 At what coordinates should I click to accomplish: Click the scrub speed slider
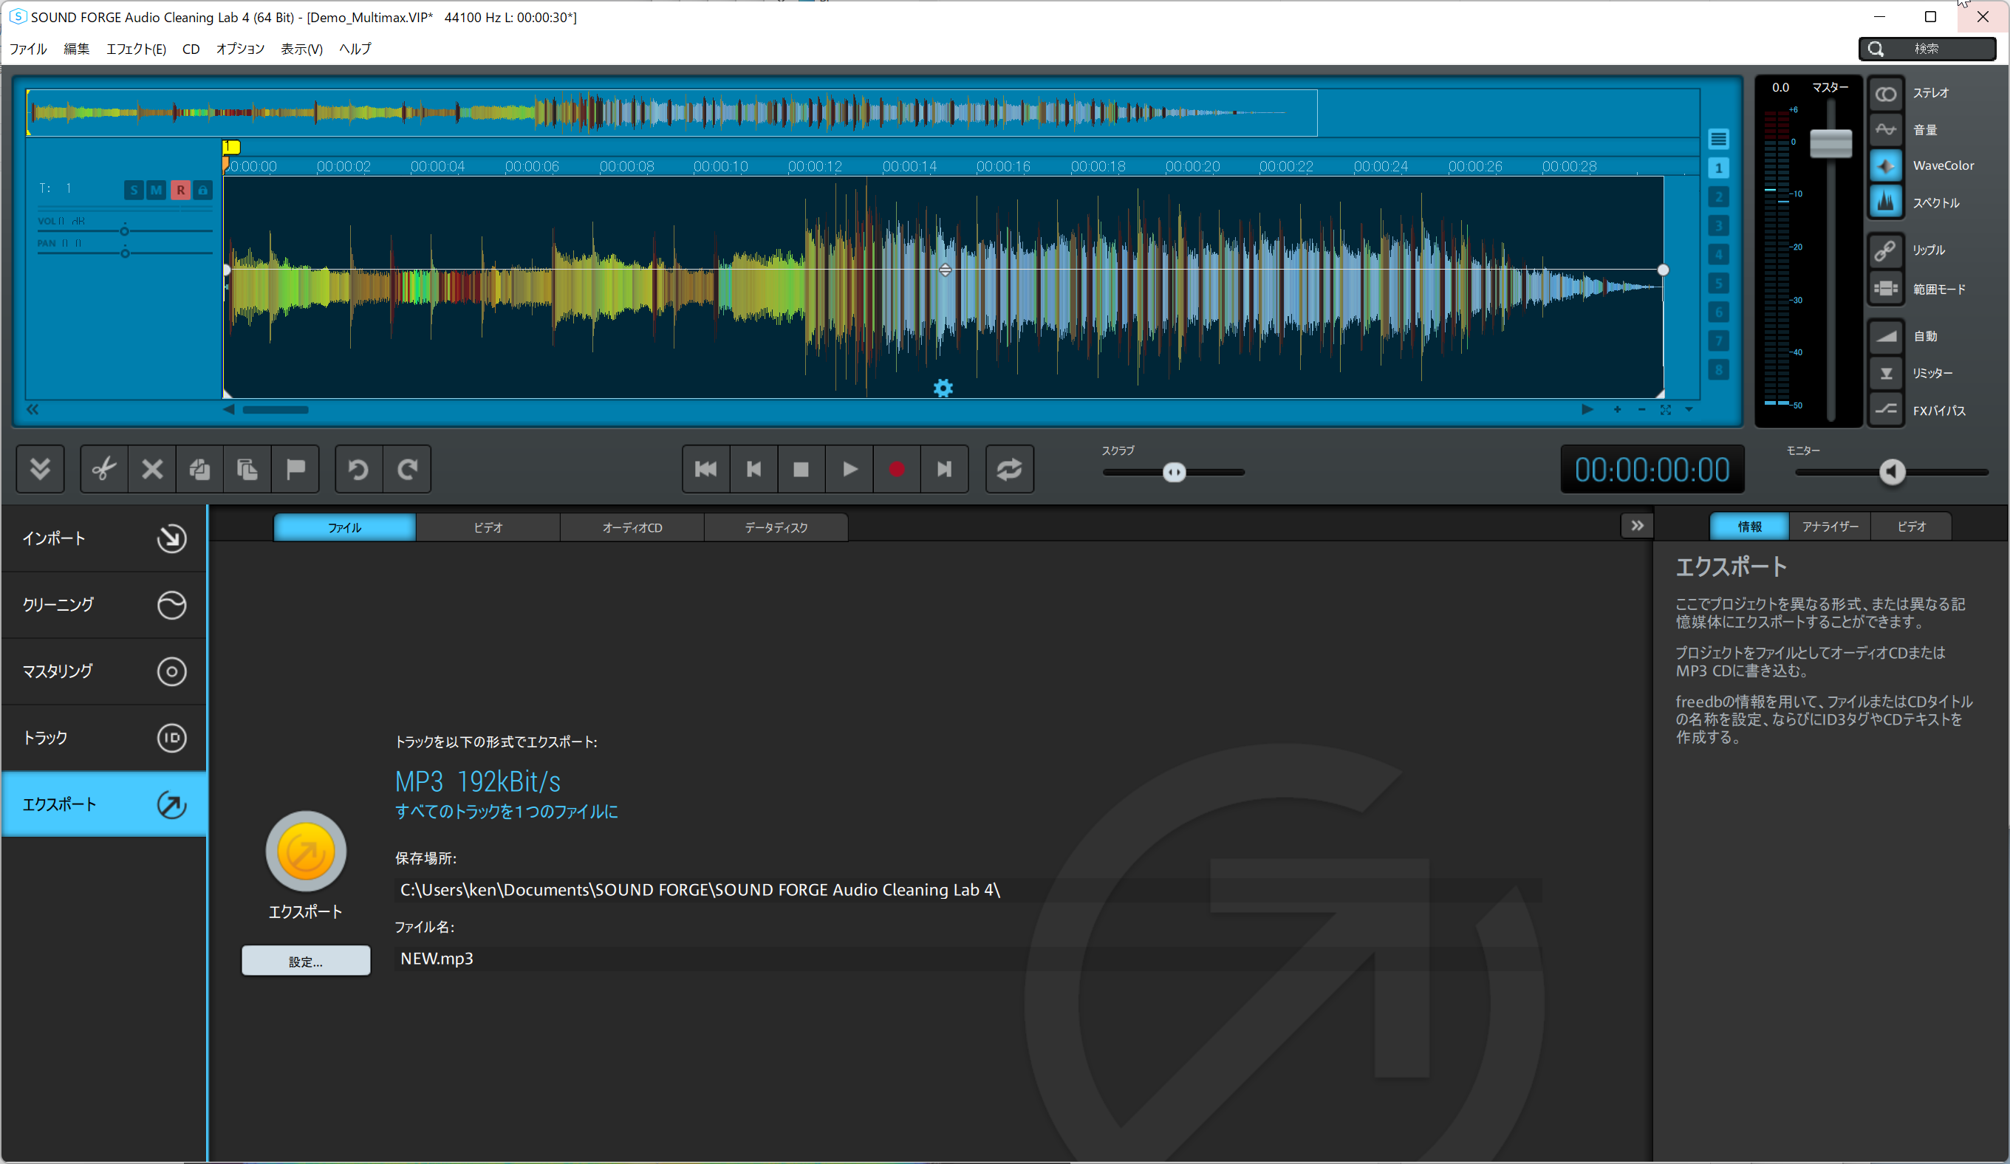click(1173, 472)
